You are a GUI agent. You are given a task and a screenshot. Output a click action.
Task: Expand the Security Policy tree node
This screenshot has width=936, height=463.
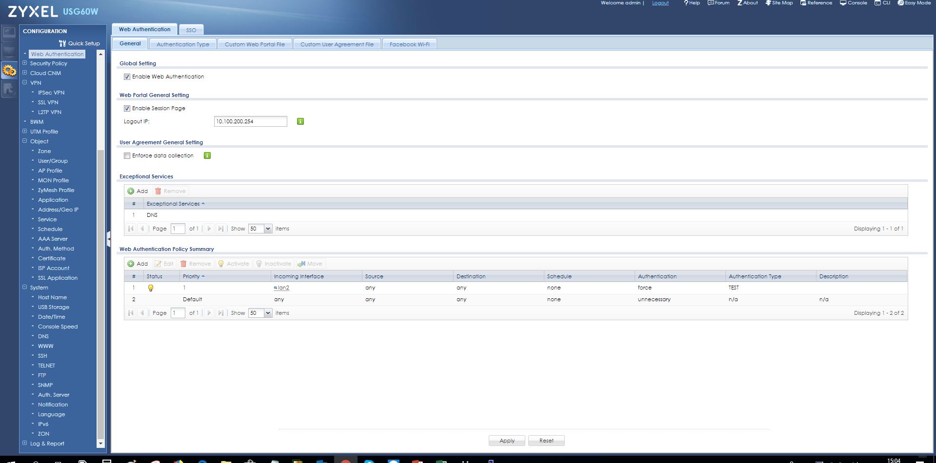point(25,63)
